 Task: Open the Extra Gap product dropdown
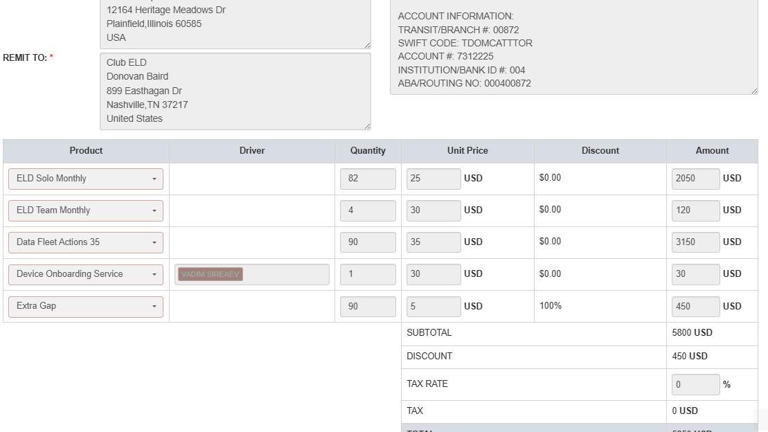pos(86,306)
